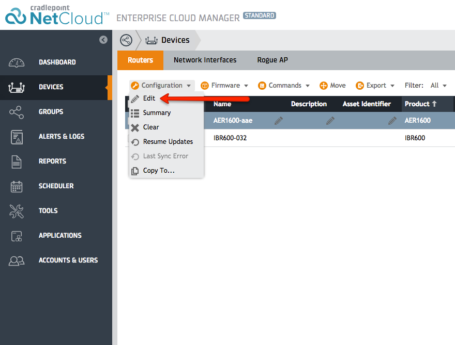Sort by the Name column header
The height and width of the screenshot is (345, 455).
tap(222, 104)
